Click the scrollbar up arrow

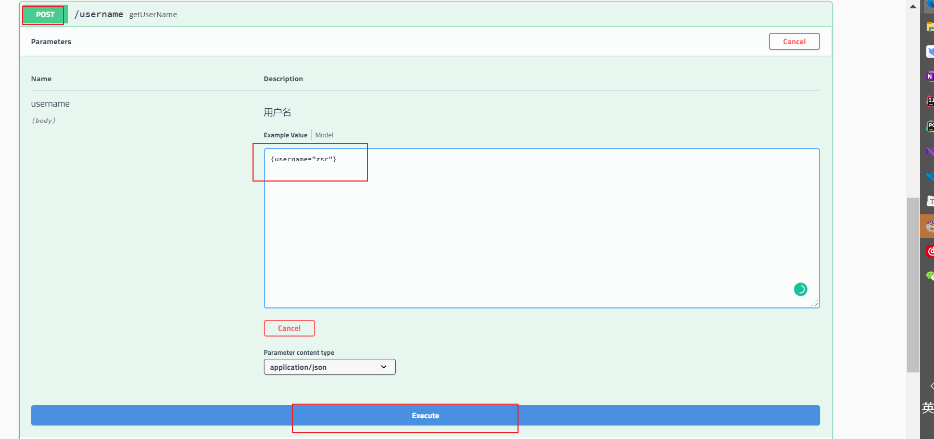[x=913, y=6]
